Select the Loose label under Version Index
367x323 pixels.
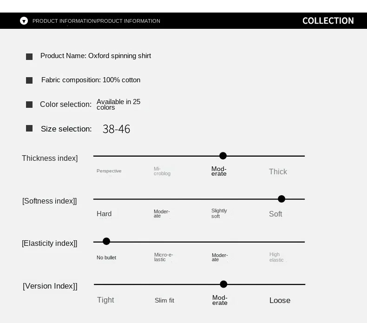(280, 300)
